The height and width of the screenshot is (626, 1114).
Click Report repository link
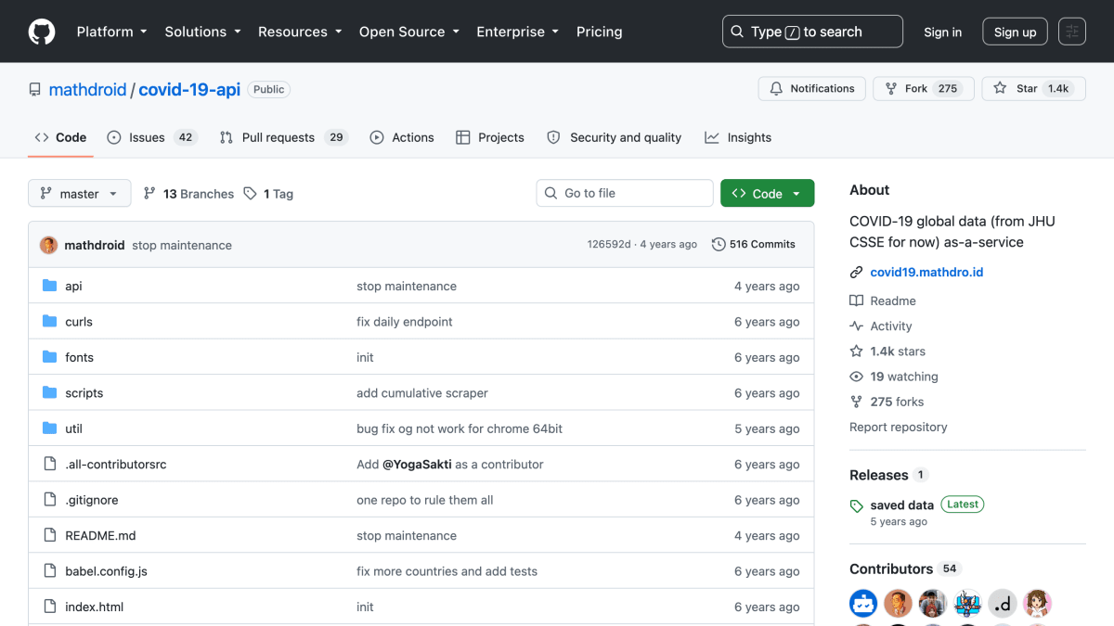point(899,428)
